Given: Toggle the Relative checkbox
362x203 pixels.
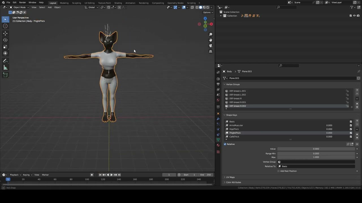Looking at the screenshot, I should 225,144.
